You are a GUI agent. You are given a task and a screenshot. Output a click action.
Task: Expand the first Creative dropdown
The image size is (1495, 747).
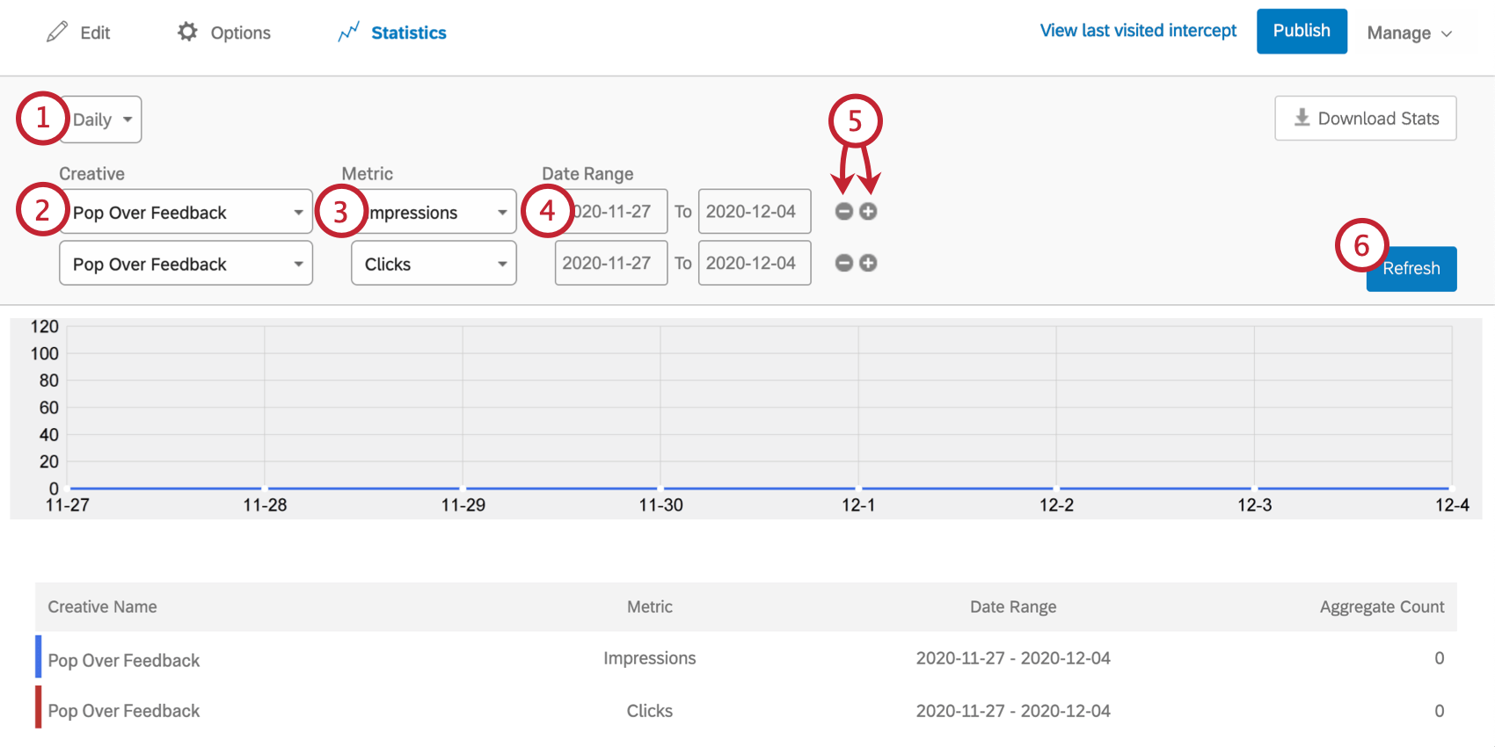(186, 213)
